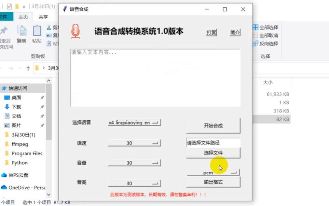329x206 pixels.
Task: Open the 音量 volume dropdown
Action: click(x=134, y=163)
